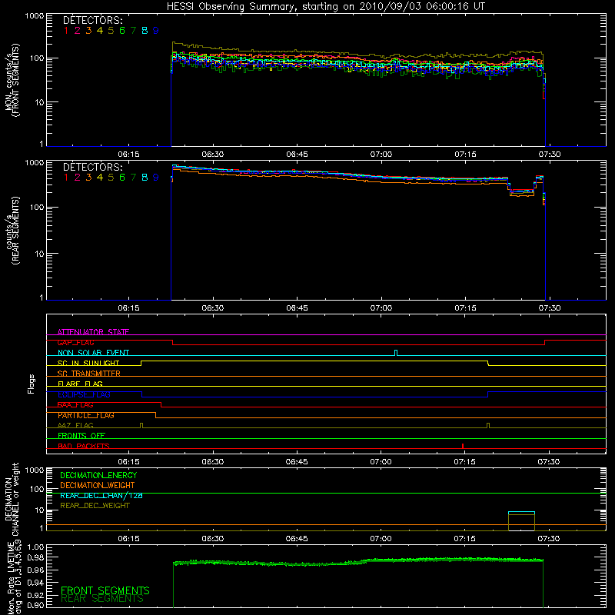Select detector 5 label in front segments legend
Screen dimensions: 615x615
[111, 31]
